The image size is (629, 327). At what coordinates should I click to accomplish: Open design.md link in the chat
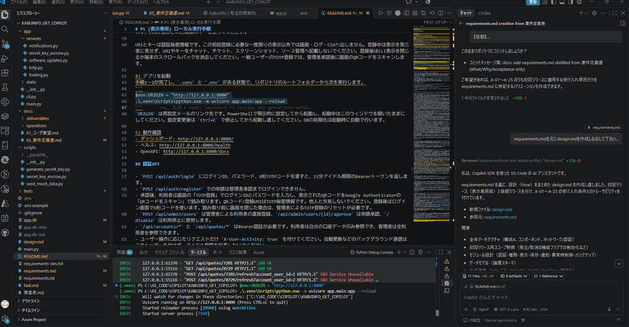502,210
